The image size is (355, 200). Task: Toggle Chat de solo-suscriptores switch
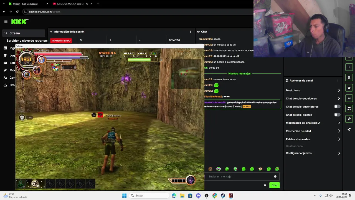pyautogui.click(x=337, y=107)
